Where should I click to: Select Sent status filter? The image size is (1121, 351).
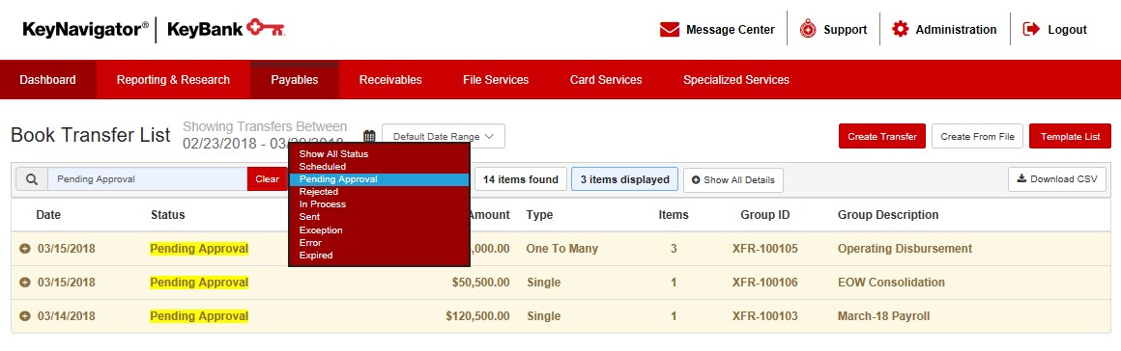(379, 217)
